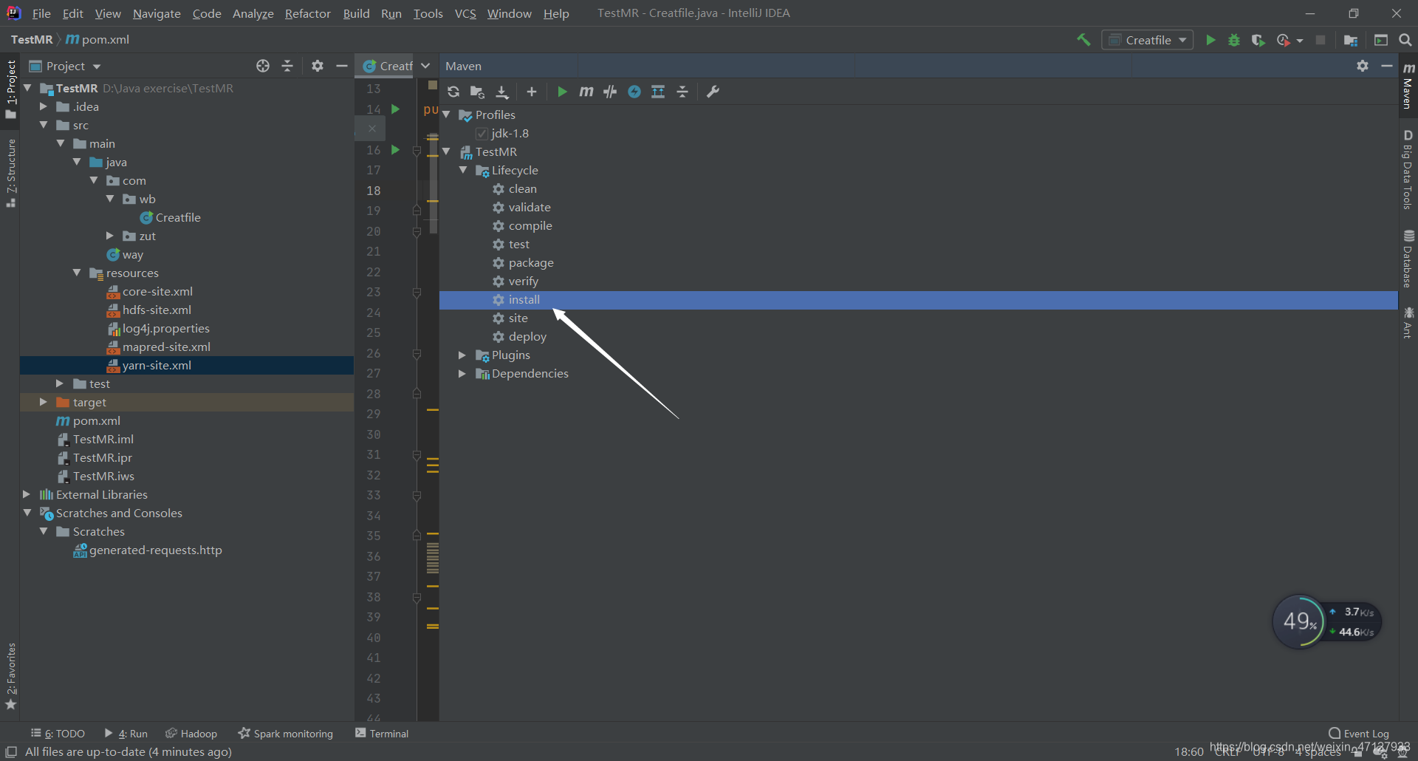This screenshot has height=761, width=1418.
Task: Toggle Skip Tests mode in Maven toolbar
Action: (634, 92)
